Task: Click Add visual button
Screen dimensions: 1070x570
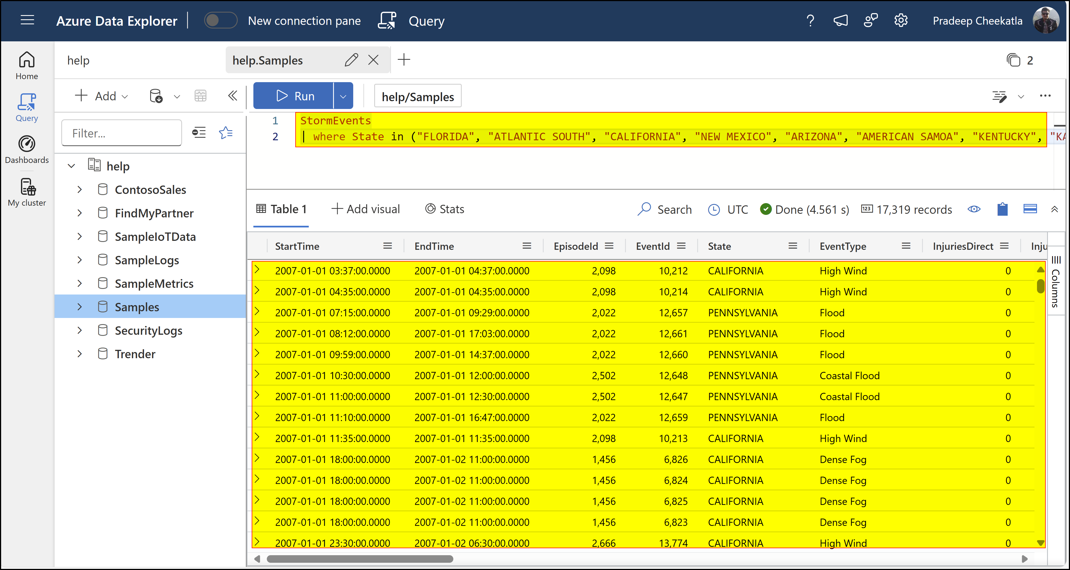Action: [366, 209]
